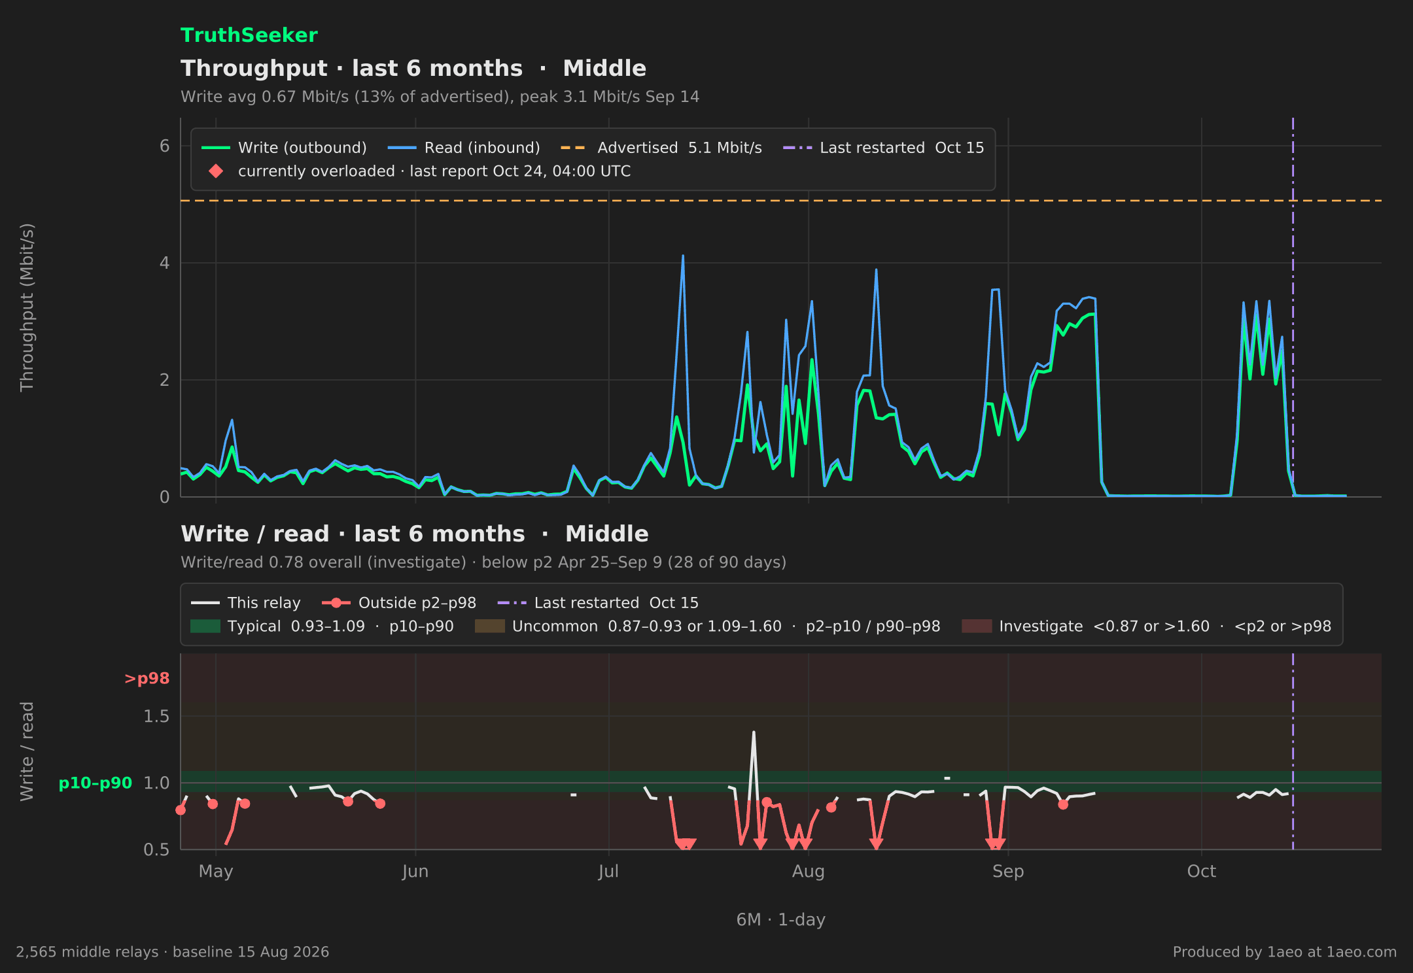Click the red Investigate color swatch
This screenshot has width=1413, height=973.
tap(977, 626)
